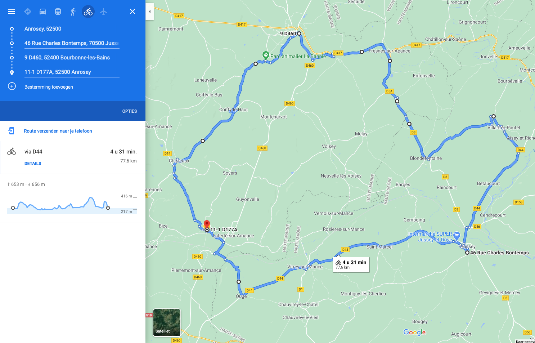Collapse the side panel with arrow
This screenshot has height=343, width=535.
pos(150,12)
